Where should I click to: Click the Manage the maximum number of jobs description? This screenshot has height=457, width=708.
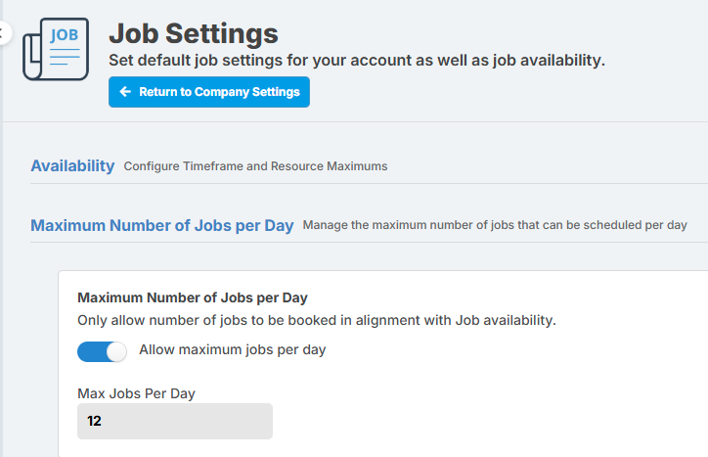pyautogui.click(x=495, y=225)
